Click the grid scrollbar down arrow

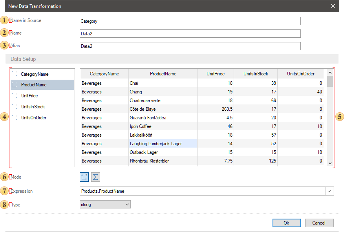[330, 163]
